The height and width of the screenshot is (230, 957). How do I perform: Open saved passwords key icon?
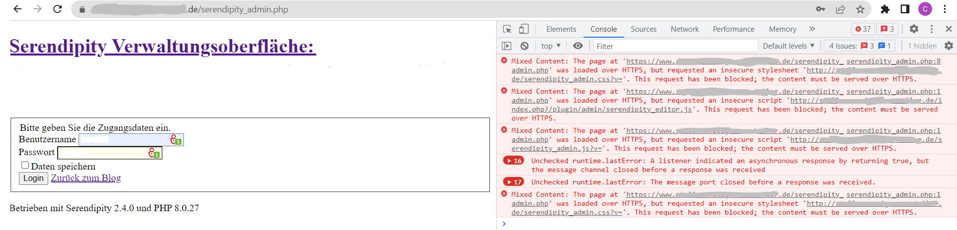click(x=821, y=9)
